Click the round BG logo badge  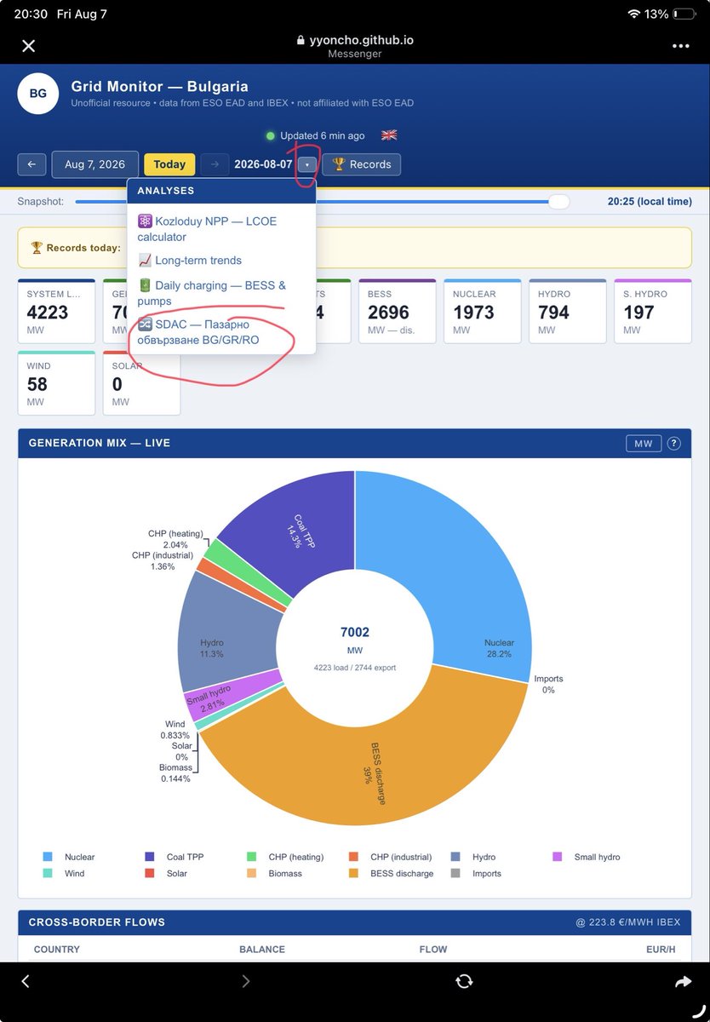pos(38,94)
